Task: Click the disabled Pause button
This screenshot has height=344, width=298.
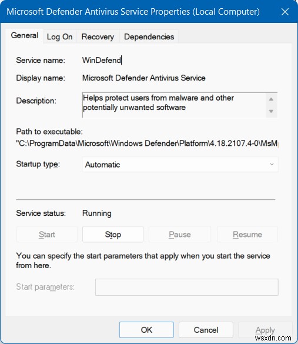Action: coord(180,234)
